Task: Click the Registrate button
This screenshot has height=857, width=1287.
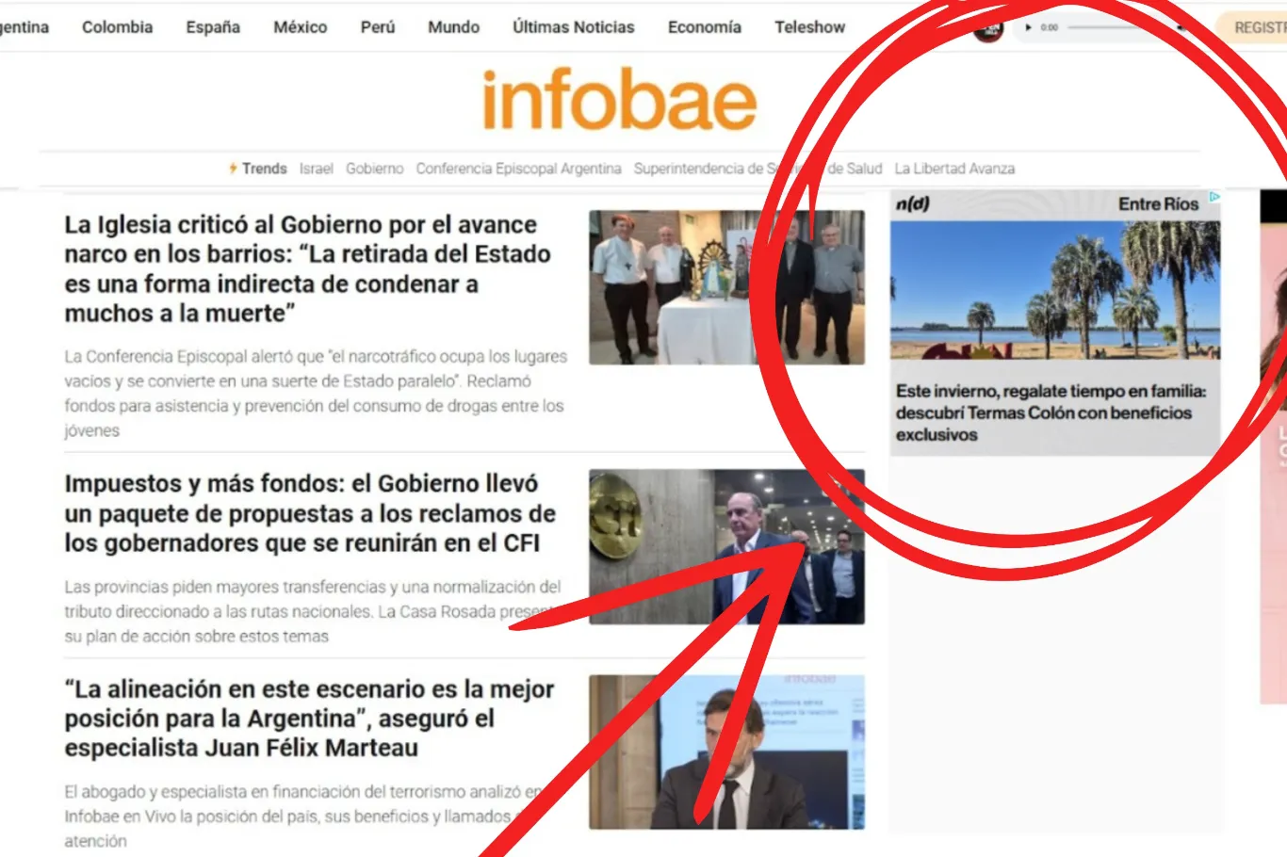Action: [1256, 27]
